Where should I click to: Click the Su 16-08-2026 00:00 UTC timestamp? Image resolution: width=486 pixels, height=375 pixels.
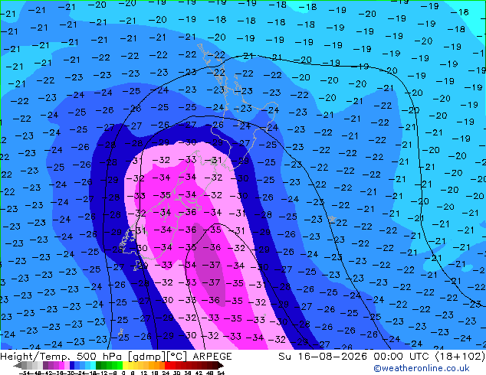pyautogui.click(x=355, y=357)
